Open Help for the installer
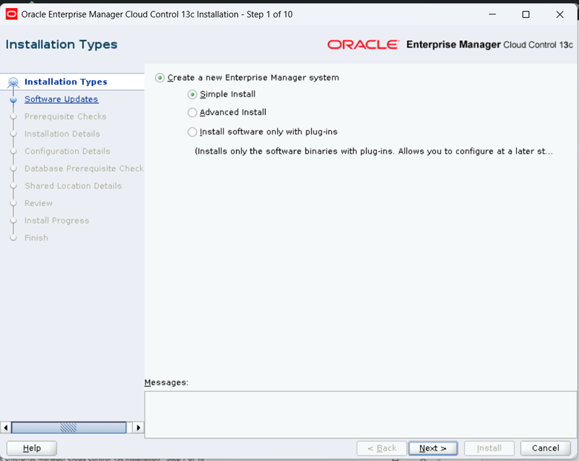The width and height of the screenshot is (579, 461). click(31, 448)
